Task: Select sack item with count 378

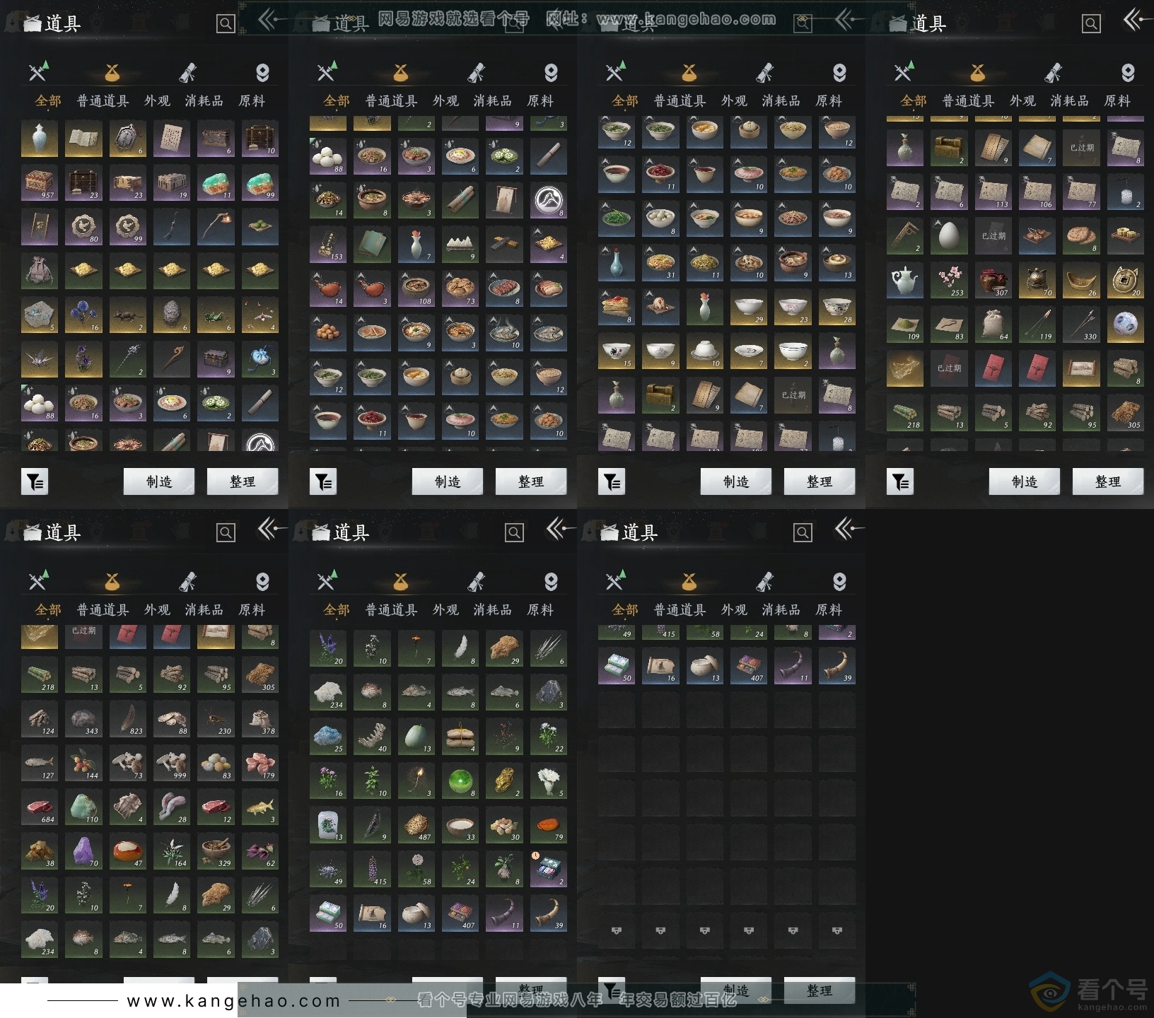Action: point(260,719)
